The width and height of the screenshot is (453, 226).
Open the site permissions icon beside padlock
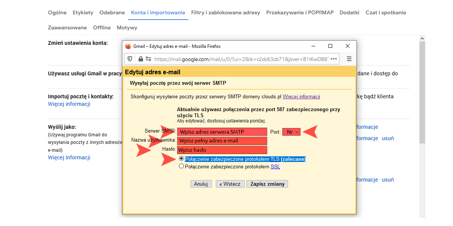coord(148,59)
